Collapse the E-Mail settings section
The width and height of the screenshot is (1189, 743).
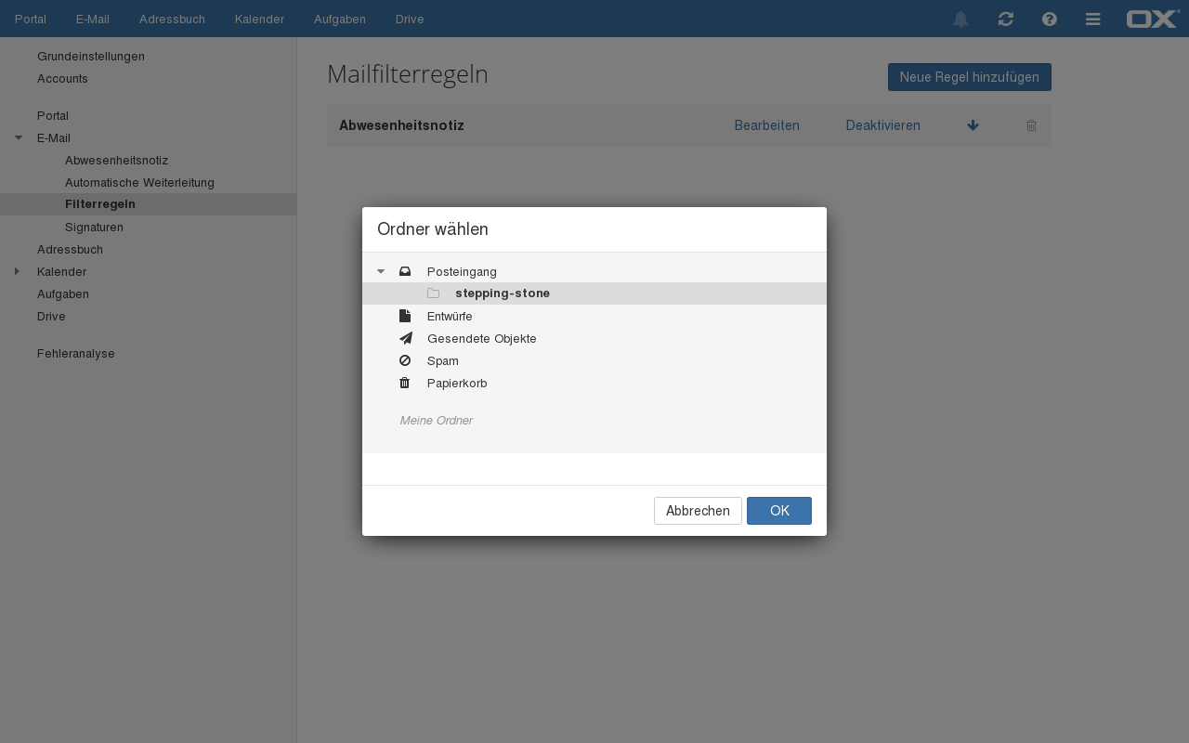[19, 137]
